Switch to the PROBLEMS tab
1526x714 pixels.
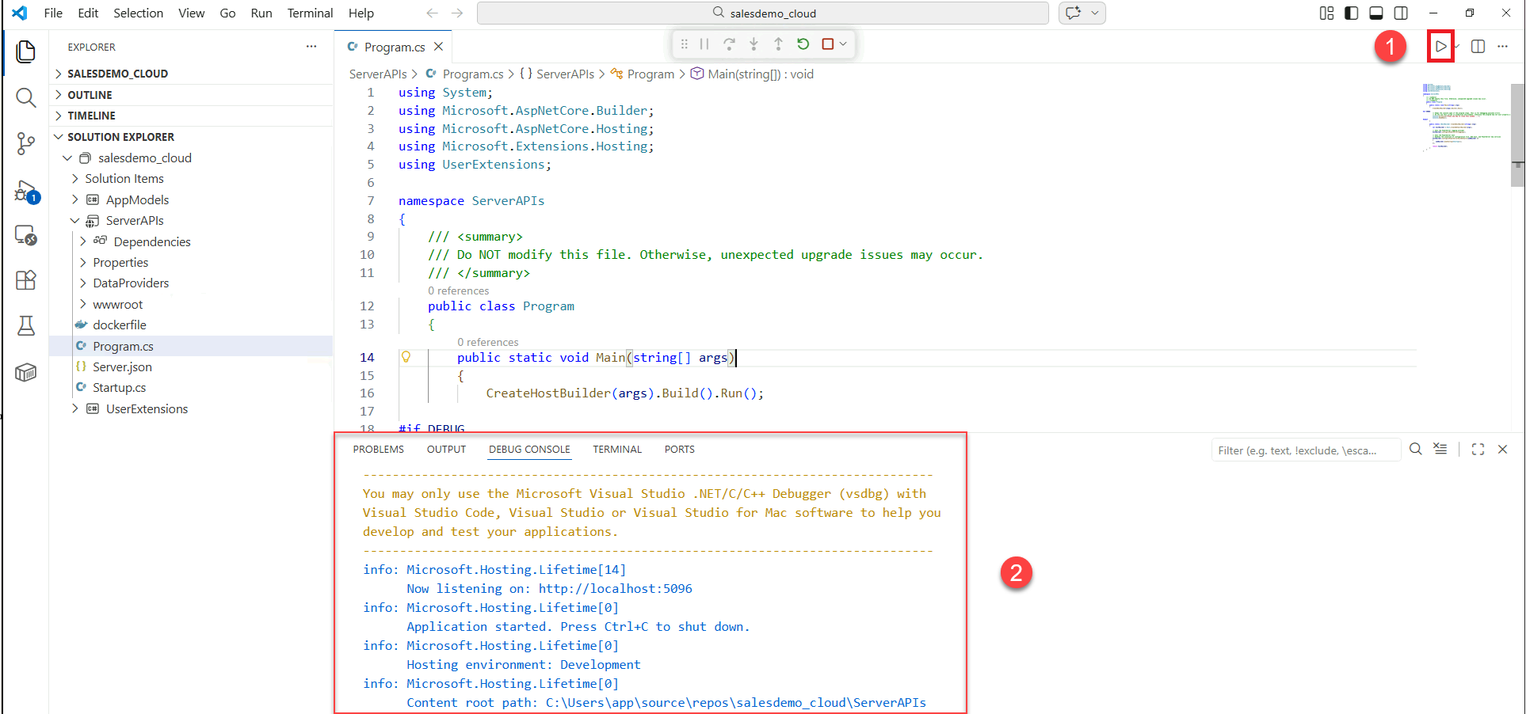378,450
